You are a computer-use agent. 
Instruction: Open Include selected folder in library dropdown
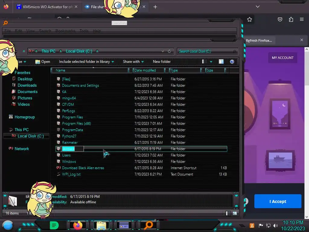click(87, 62)
